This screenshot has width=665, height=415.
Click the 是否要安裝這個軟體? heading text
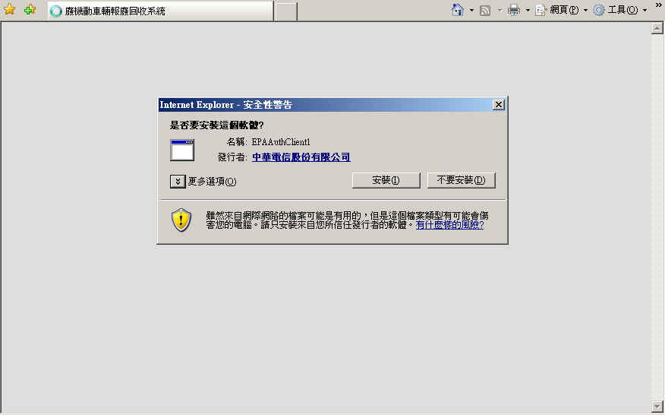[216, 125]
